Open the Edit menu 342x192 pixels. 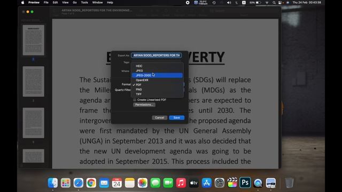point(55,3)
